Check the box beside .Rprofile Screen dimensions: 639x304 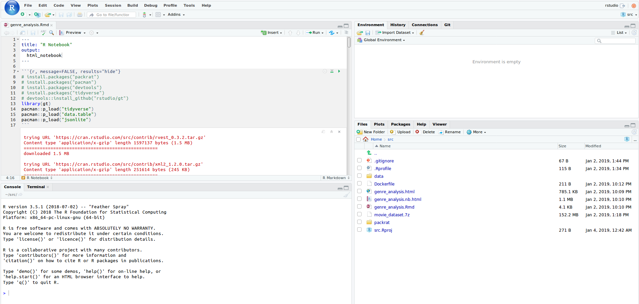click(359, 168)
